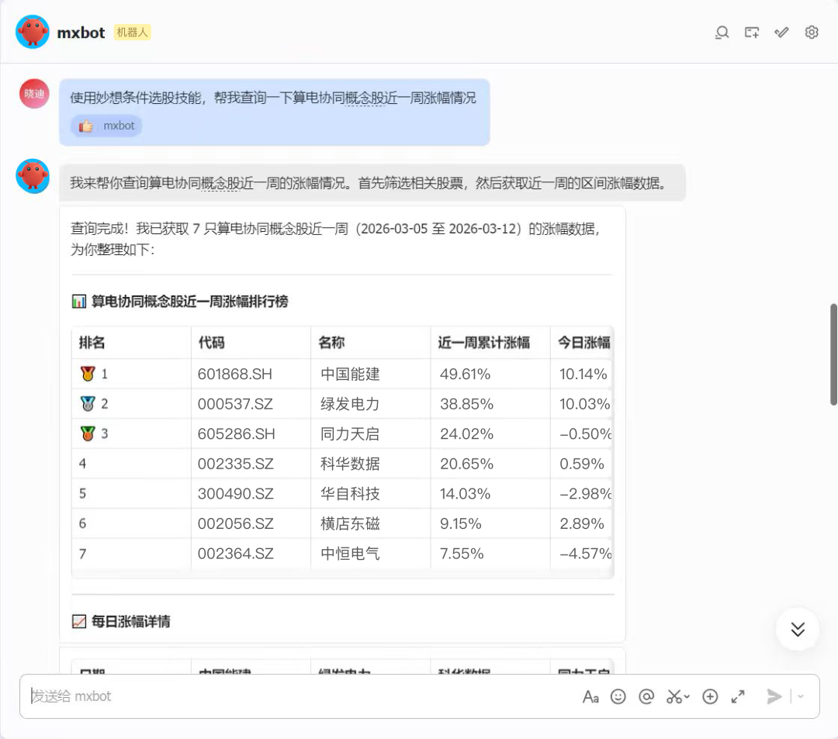Viewport: 838px width, 739px height.
Task: Click the 算电协同概念股近一周涨幅排行榜 heading
Action: click(190, 301)
